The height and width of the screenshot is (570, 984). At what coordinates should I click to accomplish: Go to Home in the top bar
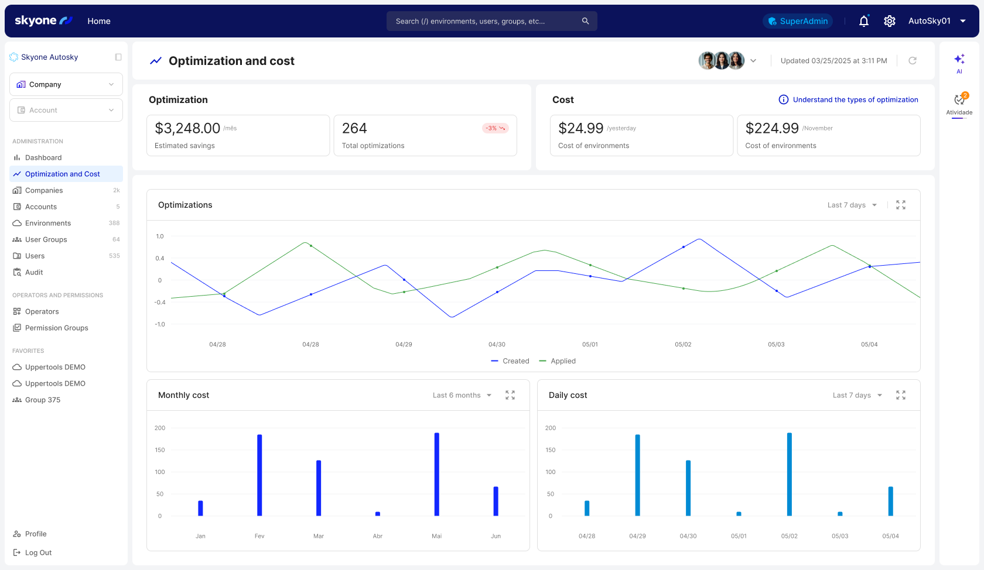click(98, 21)
